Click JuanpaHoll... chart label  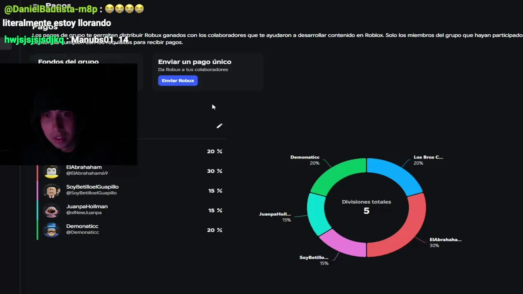pyautogui.click(x=275, y=214)
